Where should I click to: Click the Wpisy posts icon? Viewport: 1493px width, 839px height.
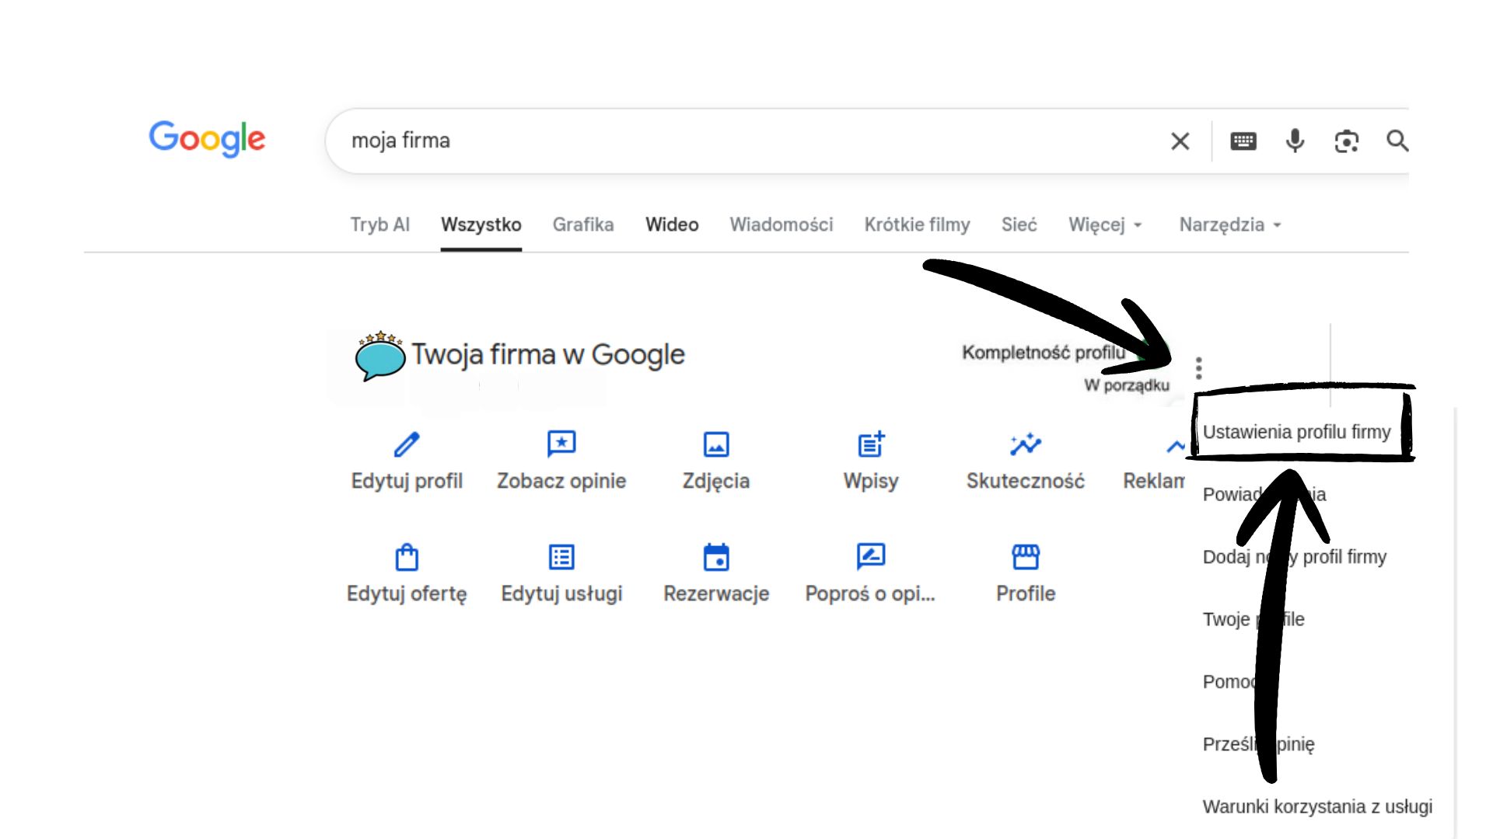tap(871, 444)
